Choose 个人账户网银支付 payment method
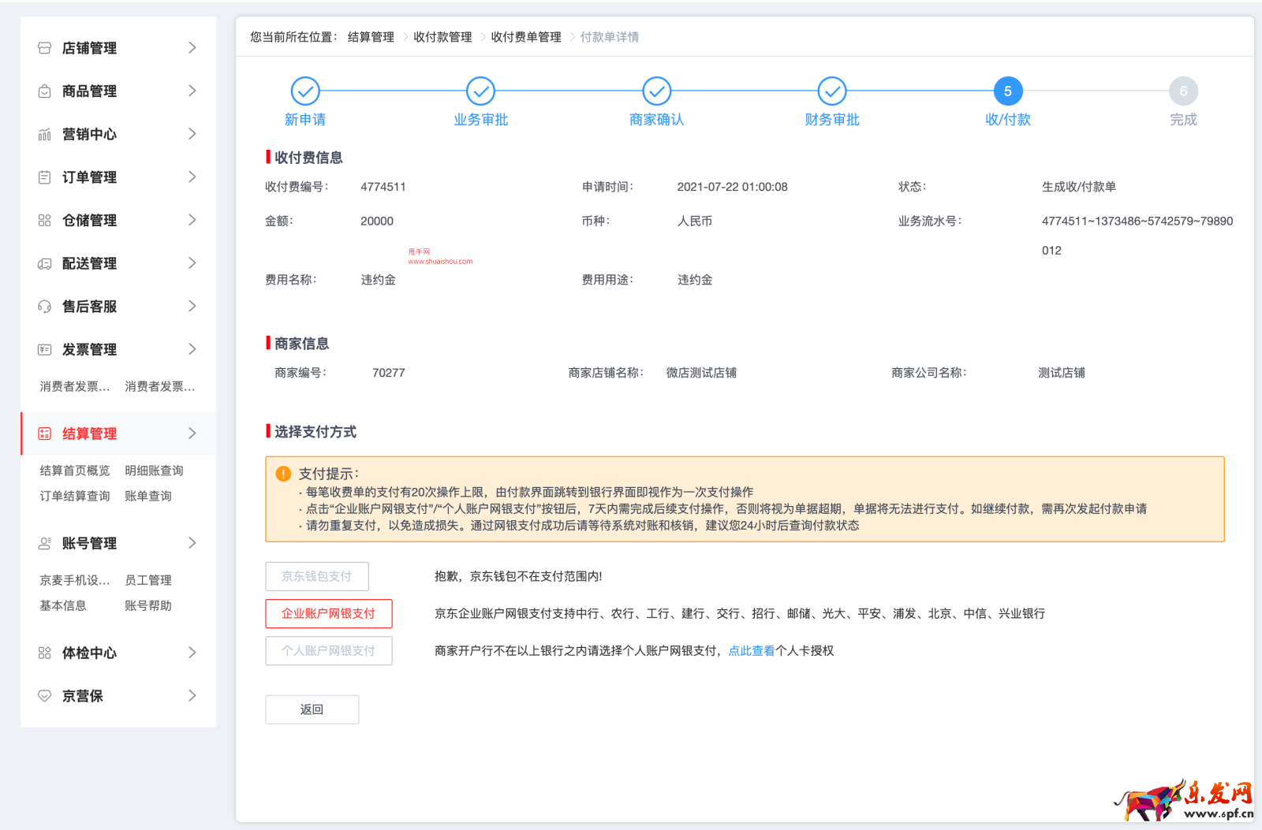Image resolution: width=1262 pixels, height=830 pixels. coord(328,650)
